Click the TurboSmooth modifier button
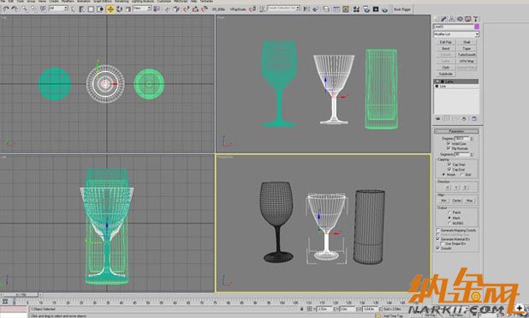 pyautogui.click(x=467, y=55)
